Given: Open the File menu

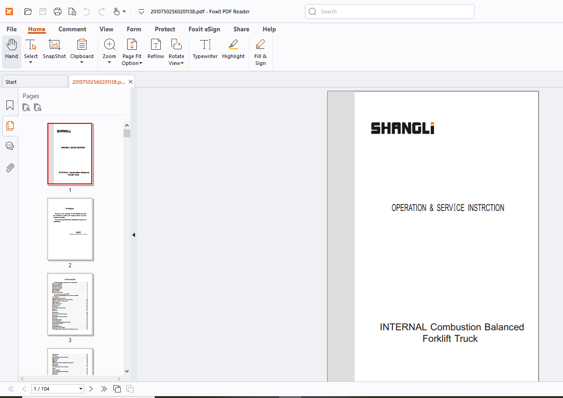Looking at the screenshot, I should [x=12, y=29].
